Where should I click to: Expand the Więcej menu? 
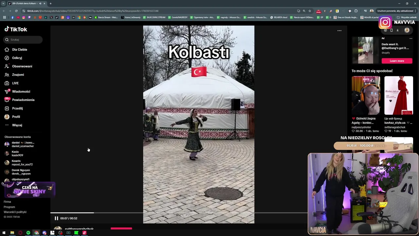pyautogui.click(x=13, y=125)
